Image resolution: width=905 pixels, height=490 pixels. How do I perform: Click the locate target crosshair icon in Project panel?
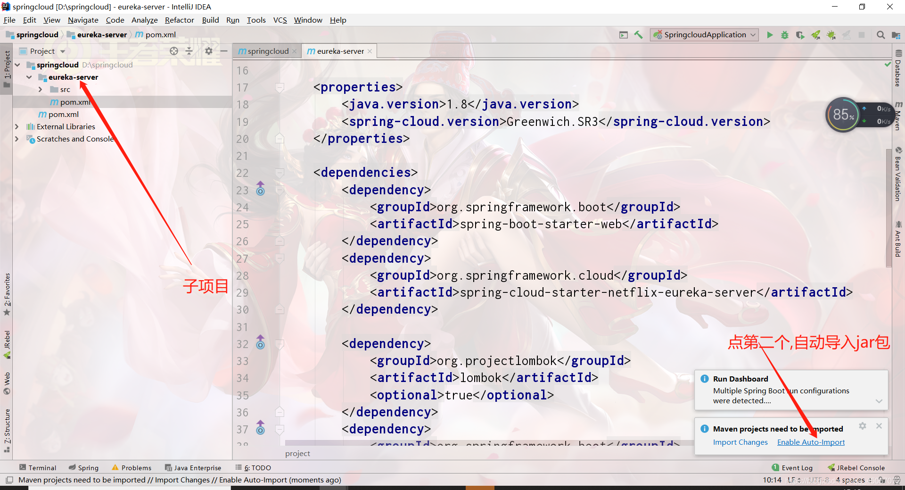click(174, 51)
